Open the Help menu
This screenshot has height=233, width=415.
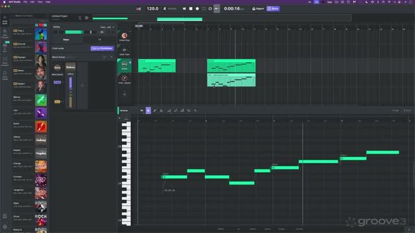(x=48, y=1)
